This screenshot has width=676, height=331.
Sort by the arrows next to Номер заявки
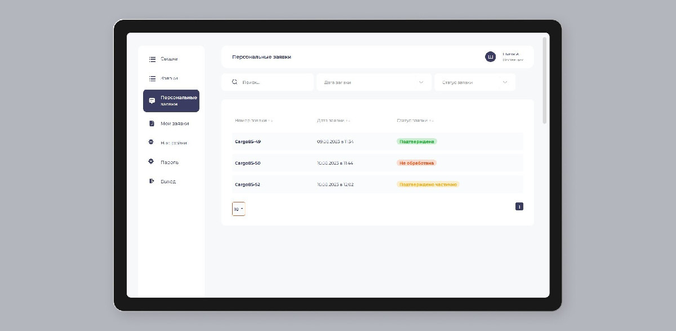[270, 121]
